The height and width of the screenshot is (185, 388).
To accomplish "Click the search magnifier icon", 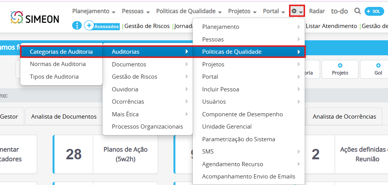I will coord(357,11).
